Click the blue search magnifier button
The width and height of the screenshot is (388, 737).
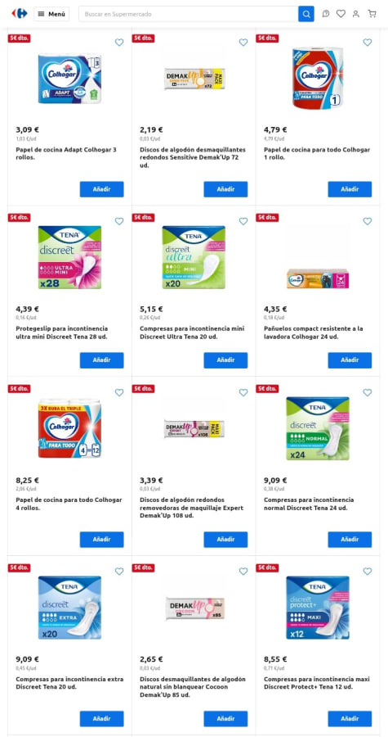click(x=306, y=14)
